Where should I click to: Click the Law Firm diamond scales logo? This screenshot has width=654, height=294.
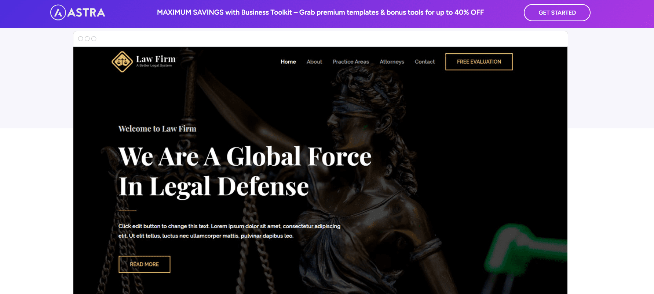[x=122, y=62]
